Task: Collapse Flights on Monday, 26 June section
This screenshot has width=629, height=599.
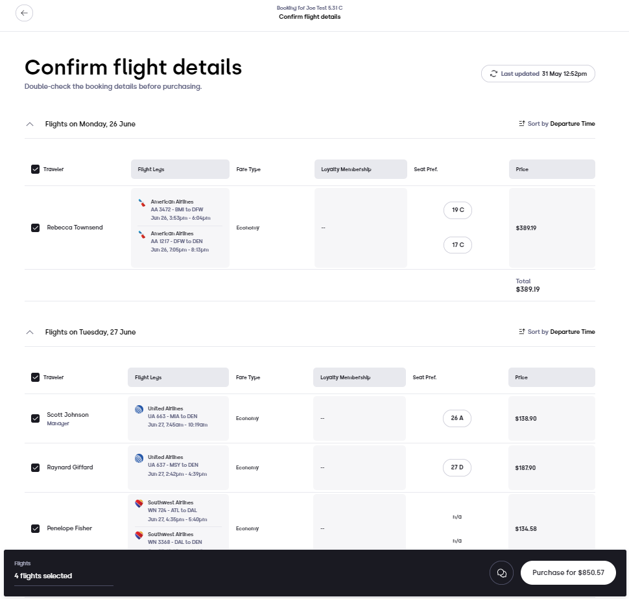Action: [30, 124]
